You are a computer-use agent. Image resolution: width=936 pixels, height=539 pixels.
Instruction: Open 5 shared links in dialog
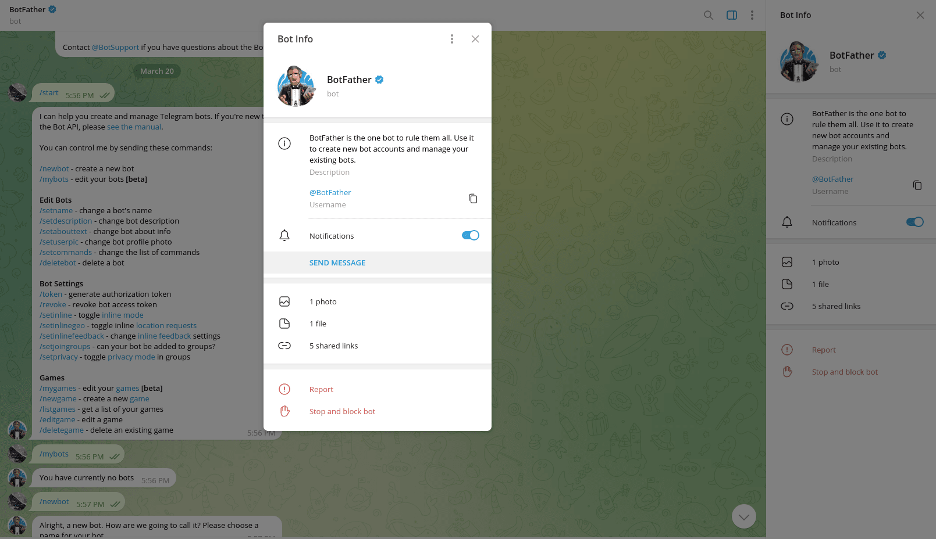pyautogui.click(x=378, y=346)
